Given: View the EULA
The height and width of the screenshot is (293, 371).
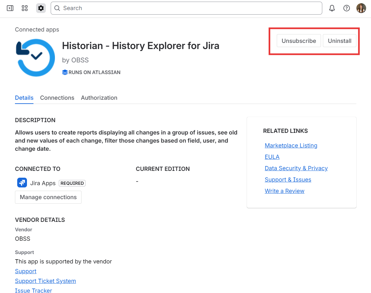Looking at the screenshot, I should coord(272,157).
